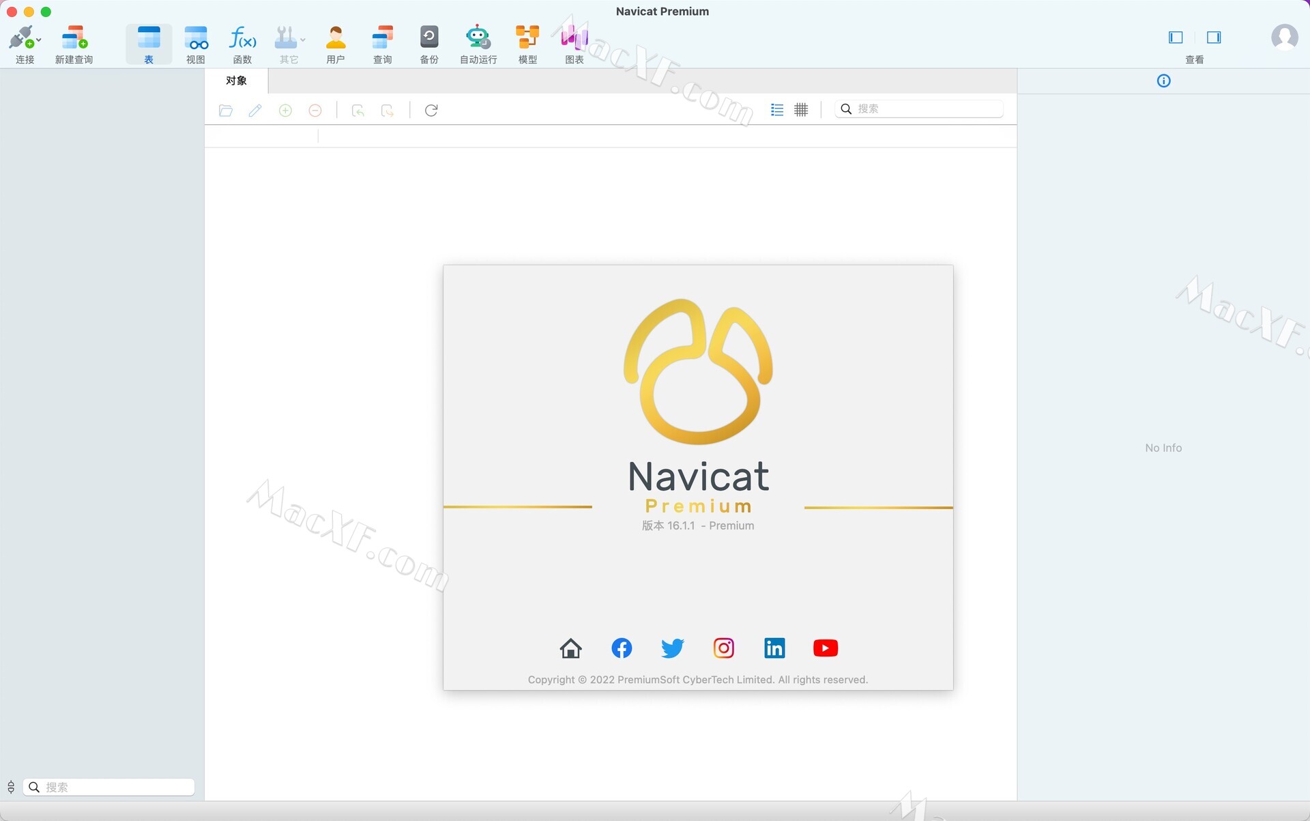This screenshot has height=821, width=1310.
Task: Open the Twitter link icon
Action: coord(673,648)
